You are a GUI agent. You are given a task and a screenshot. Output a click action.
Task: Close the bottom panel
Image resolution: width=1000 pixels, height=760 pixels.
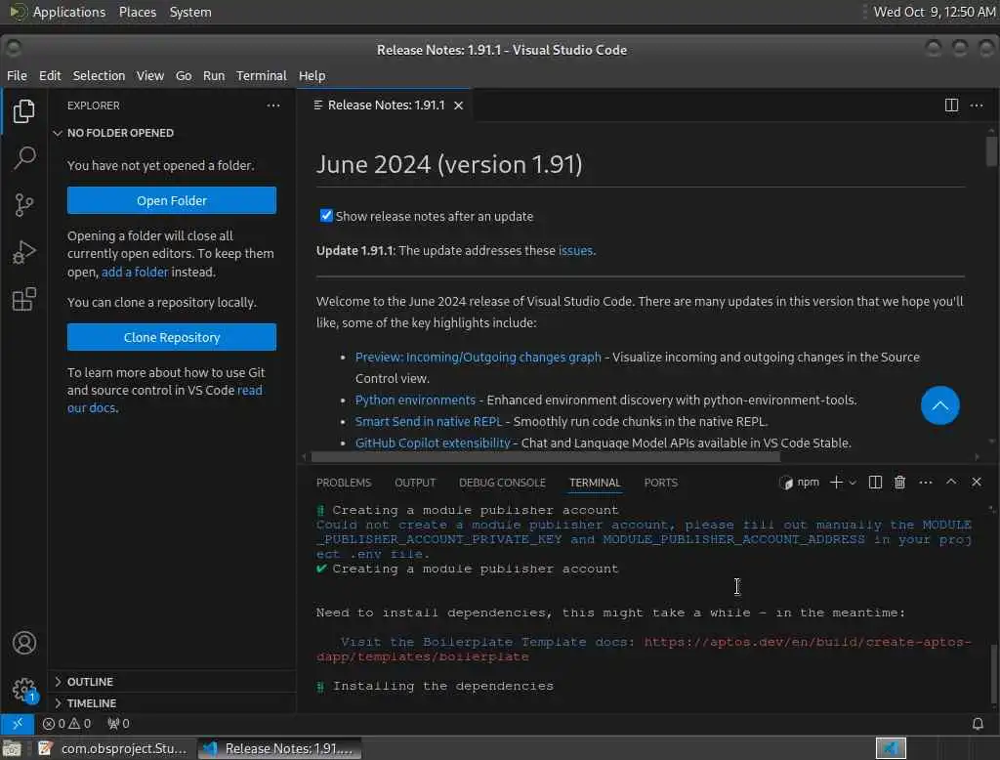976,482
